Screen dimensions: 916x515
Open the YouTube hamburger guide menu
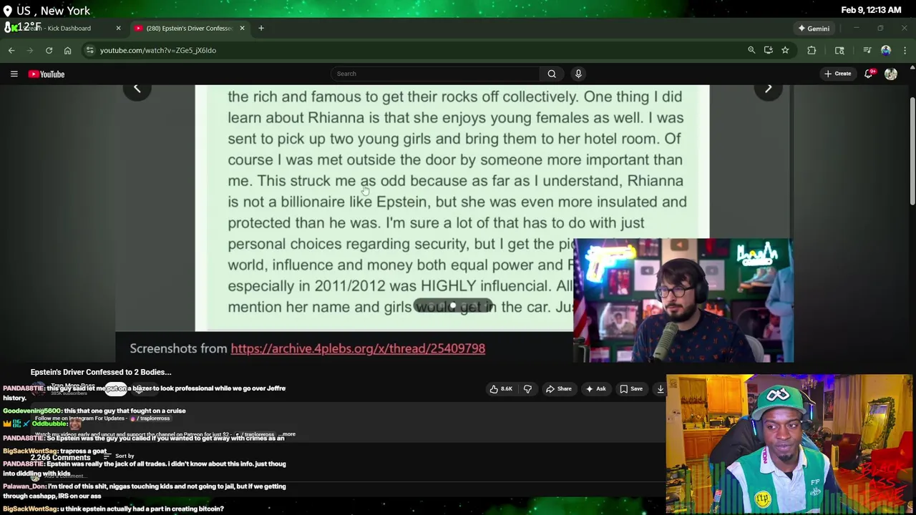(x=14, y=74)
